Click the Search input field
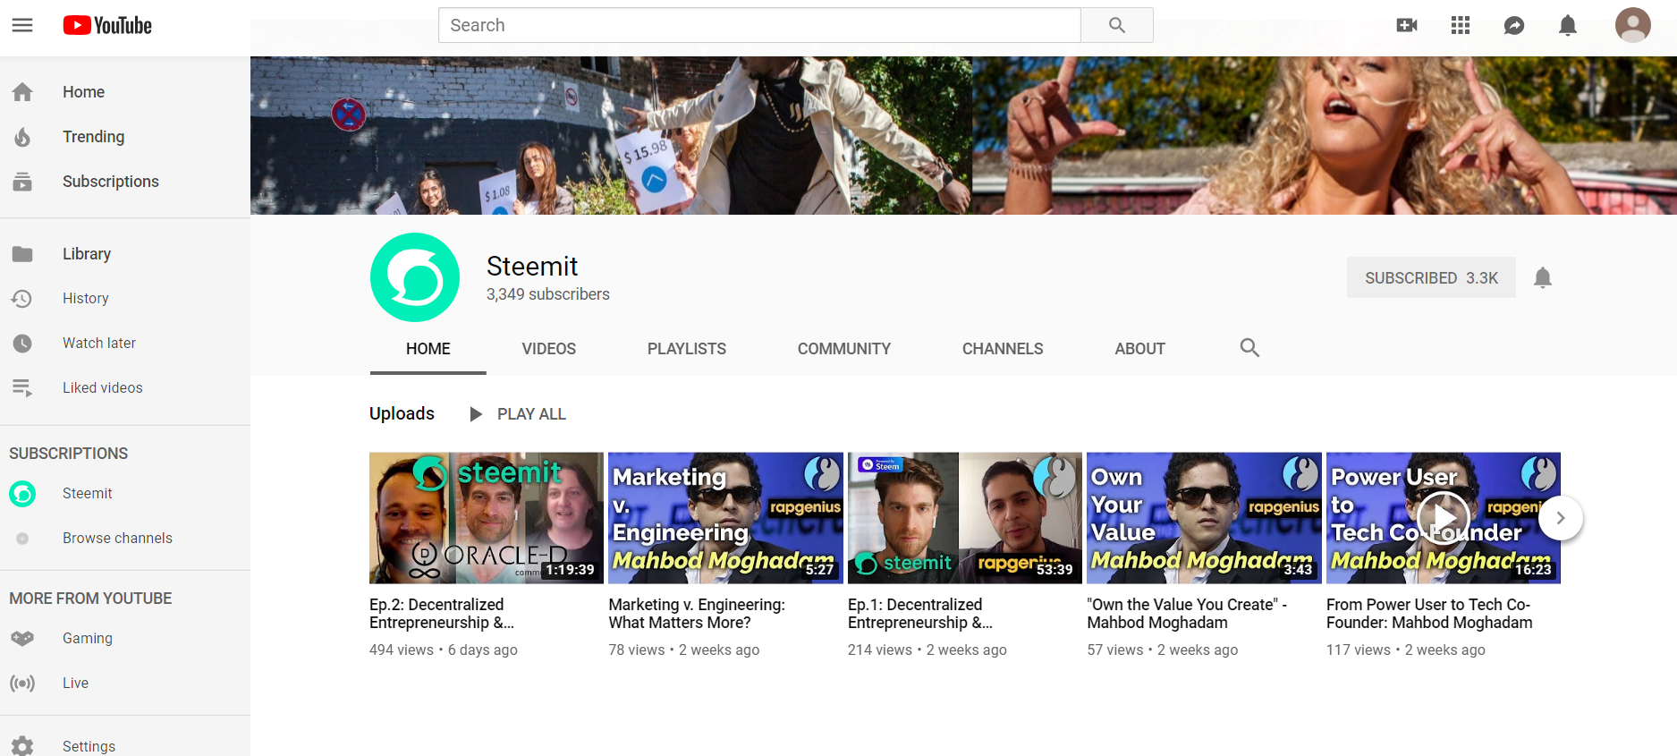 (x=759, y=25)
